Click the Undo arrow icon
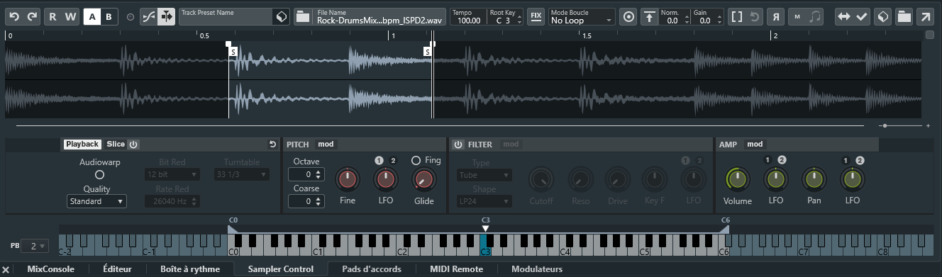Viewport: 942px width, 277px height. coord(15,16)
